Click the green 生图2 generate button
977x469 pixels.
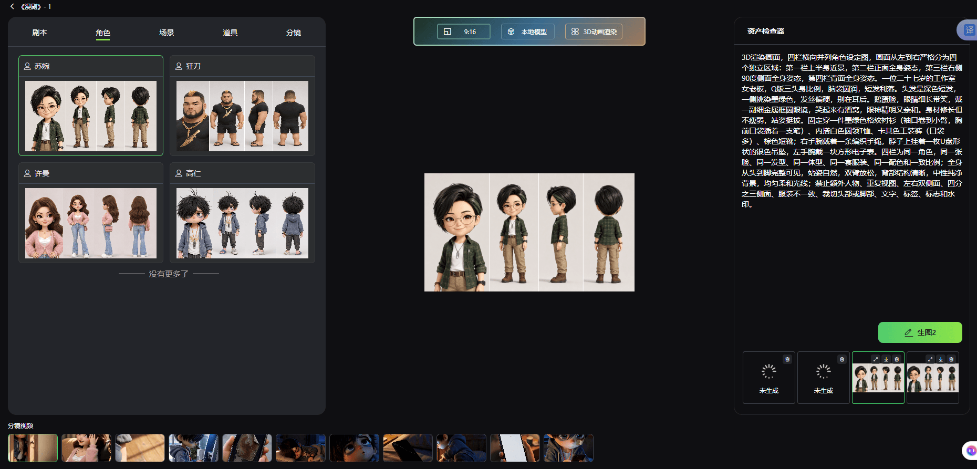click(920, 332)
